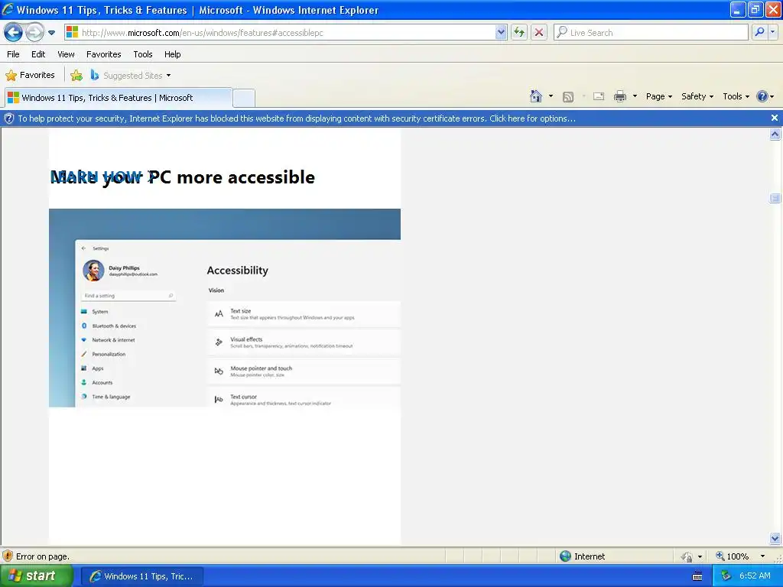Click the Error on page warning icon
Viewport: 783px width, 587px height.
tap(8, 556)
